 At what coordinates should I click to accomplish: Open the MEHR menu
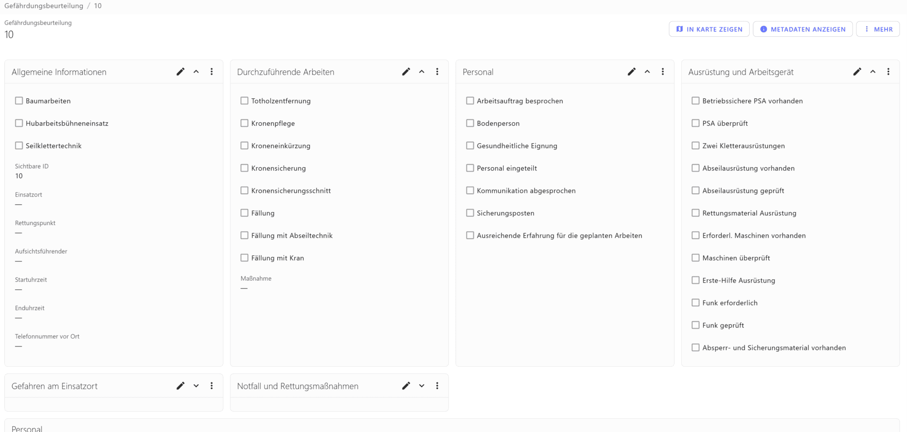pyautogui.click(x=878, y=29)
